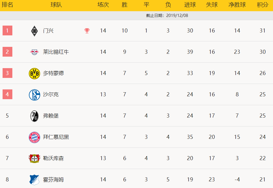Screen dimensions: 273x188
Task: Click the 排名 column header
Action: click(x=7, y=5)
